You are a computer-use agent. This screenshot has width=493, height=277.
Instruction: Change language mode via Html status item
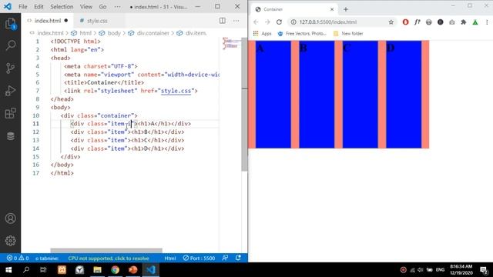(169, 259)
